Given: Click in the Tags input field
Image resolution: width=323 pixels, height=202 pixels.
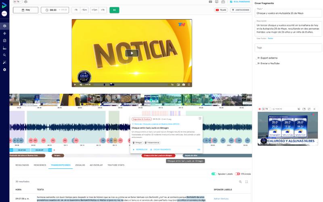Looking at the screenshot, I should [288, 48].
